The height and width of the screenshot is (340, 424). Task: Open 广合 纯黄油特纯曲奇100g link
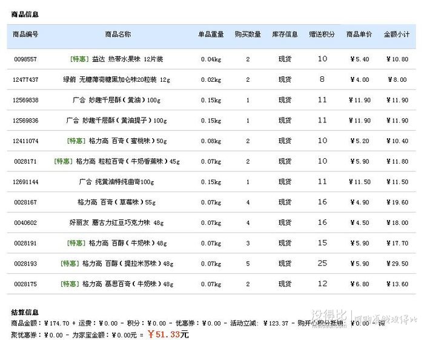click(x=117, y=182)
